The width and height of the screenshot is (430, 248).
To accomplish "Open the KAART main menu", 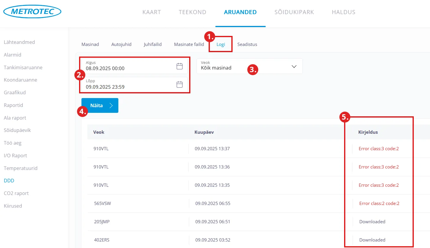I will 152,12.
